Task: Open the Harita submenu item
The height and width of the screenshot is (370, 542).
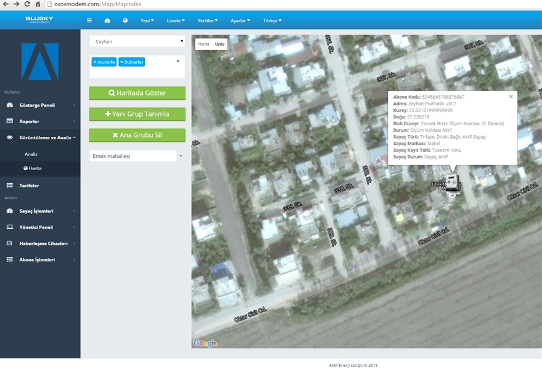Action: [x=33, y=168]
